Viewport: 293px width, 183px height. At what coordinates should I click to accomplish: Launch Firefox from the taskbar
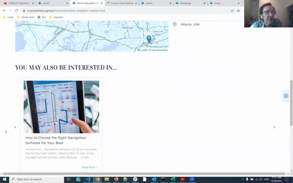click(x=116, y=179)
